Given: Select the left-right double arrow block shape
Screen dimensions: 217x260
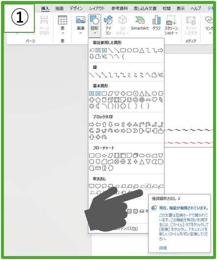Looking at the screenshot, I should (117, 125).
